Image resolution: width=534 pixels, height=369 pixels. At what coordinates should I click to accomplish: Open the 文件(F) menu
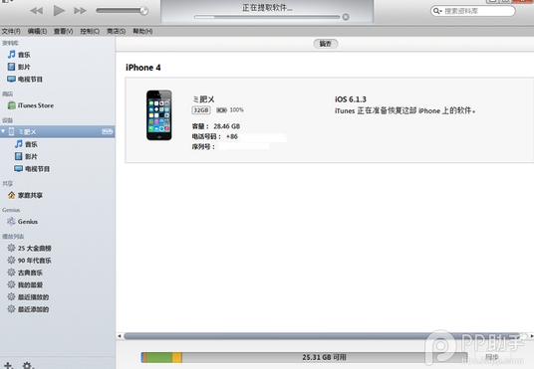coord(11,31)
